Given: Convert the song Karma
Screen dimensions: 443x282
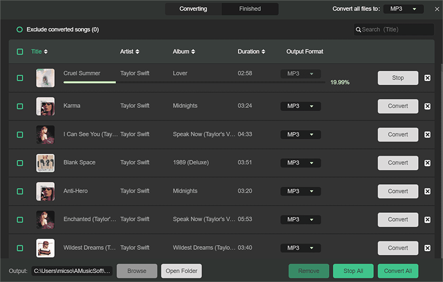Looking at the screenshot, I should point(398,106).
